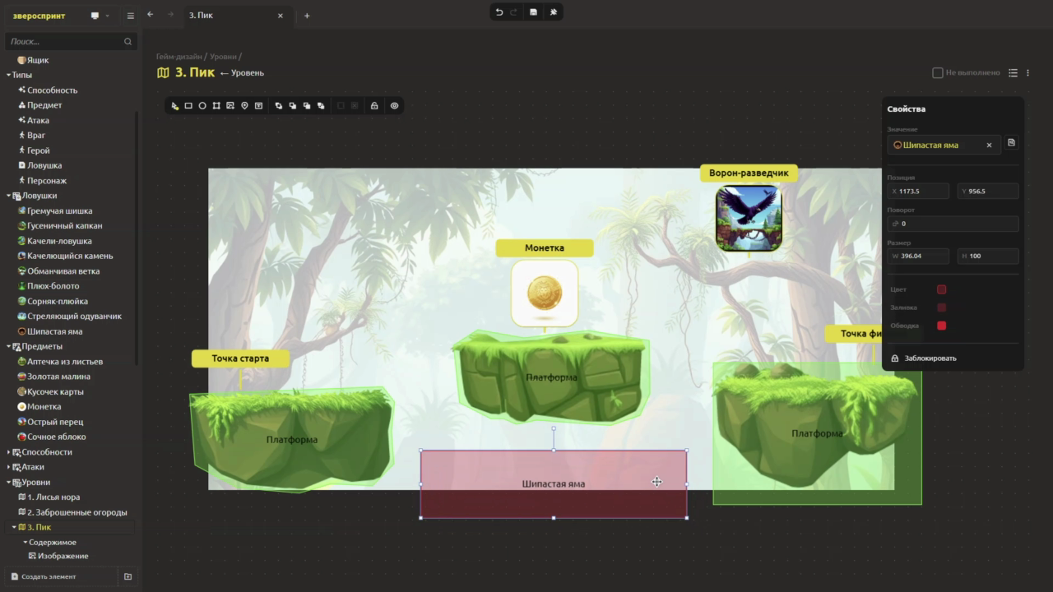Viewport: 1053px width, 592px height.
Task: Click 'Создать элемент' button
Action: [48, 576]
